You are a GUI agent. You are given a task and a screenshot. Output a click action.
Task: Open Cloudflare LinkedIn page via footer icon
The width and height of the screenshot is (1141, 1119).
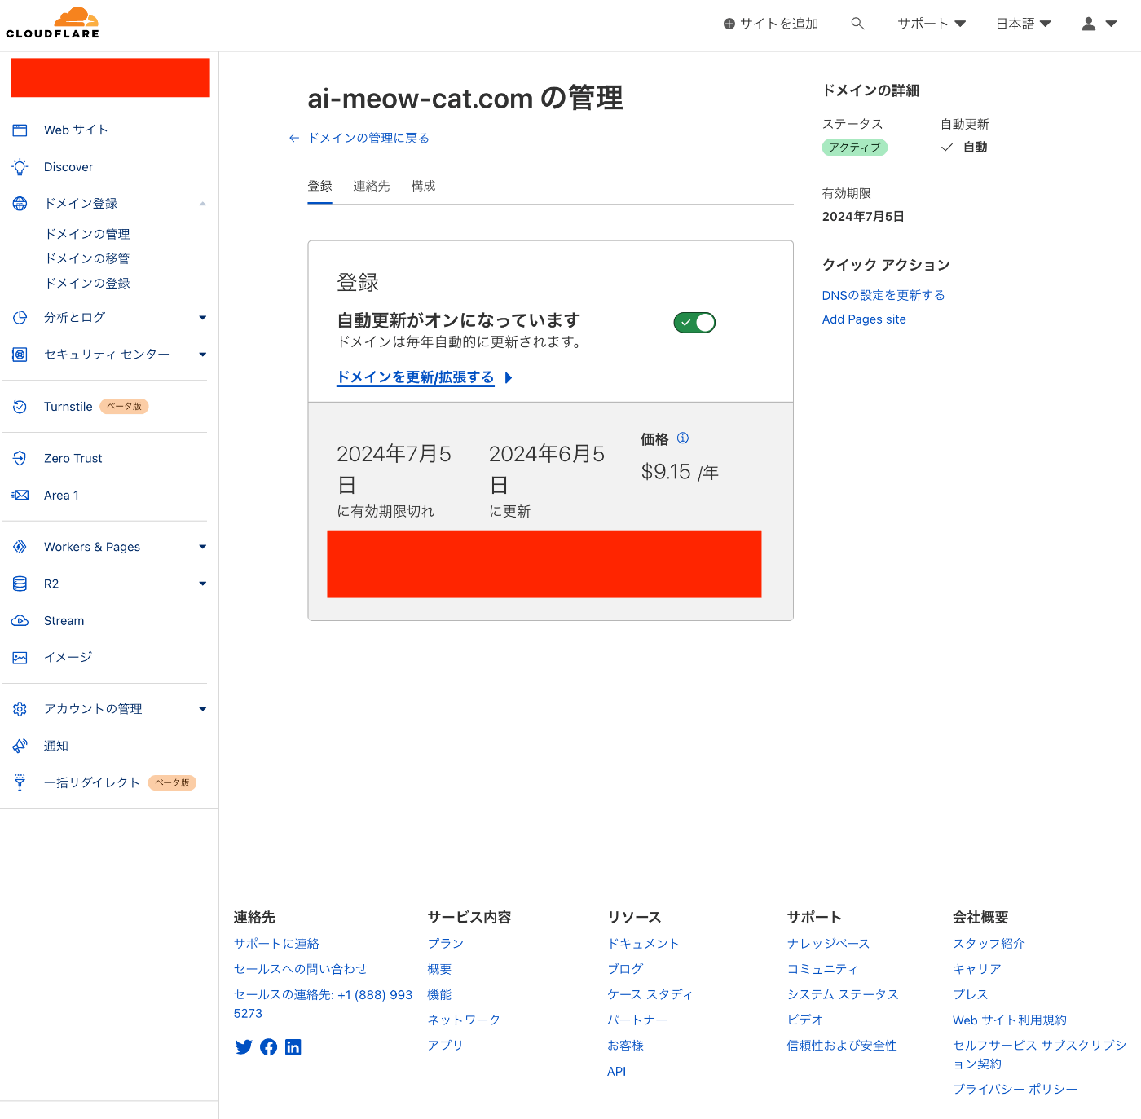(x=293, y=1047)
